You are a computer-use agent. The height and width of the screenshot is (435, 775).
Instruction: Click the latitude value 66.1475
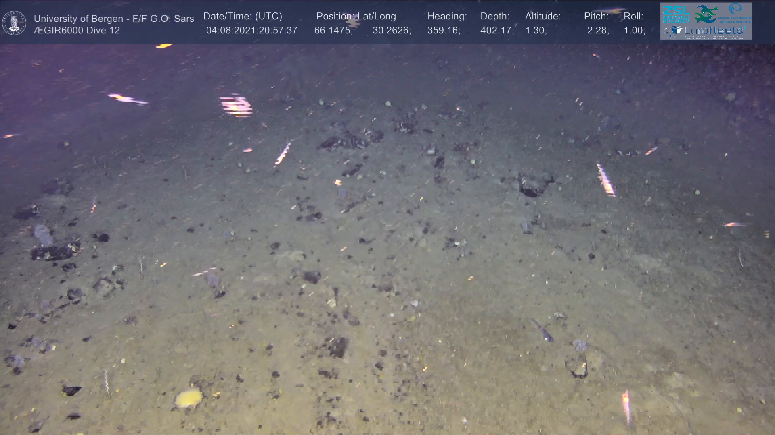click(333, 31)
